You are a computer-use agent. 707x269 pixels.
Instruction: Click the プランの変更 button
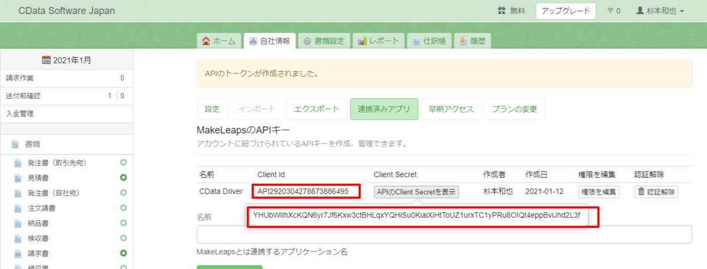click(x=514, y=109)
